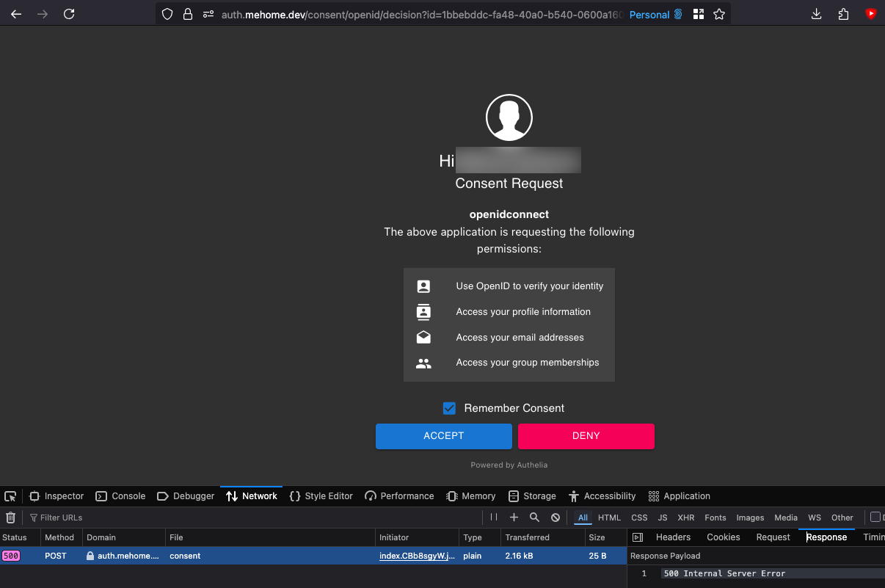Sort by the Method column header
Screen dimensions: 885x588
click(62, 537)
